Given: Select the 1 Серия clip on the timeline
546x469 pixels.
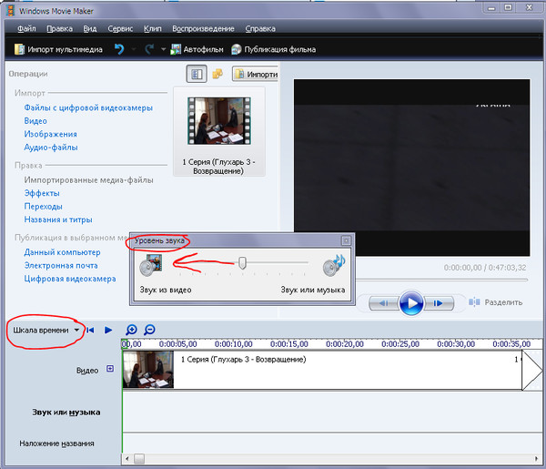Looking at the screenshot, I should 322,370.
